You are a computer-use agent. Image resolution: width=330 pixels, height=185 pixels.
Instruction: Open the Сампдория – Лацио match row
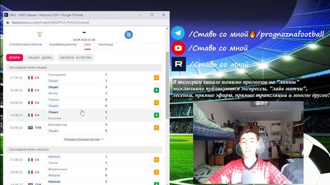[84, 78]
